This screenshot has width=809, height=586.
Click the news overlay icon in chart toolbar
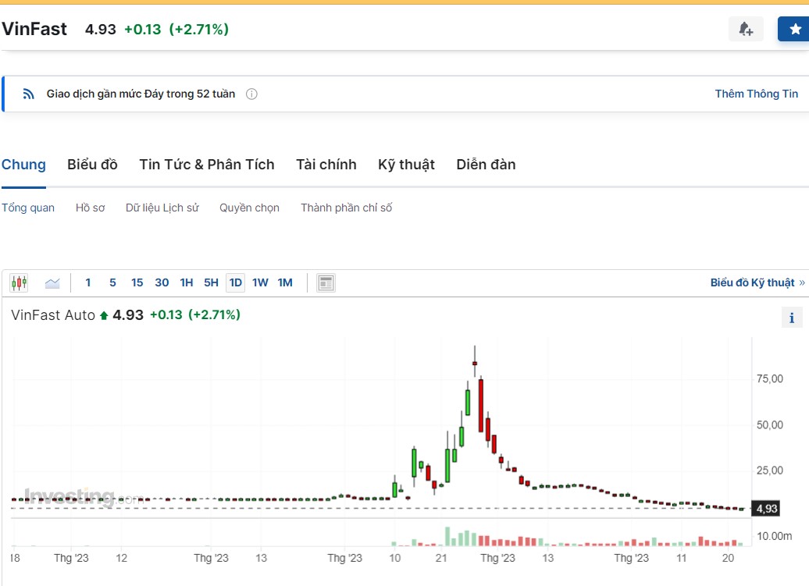click(326, 282)
